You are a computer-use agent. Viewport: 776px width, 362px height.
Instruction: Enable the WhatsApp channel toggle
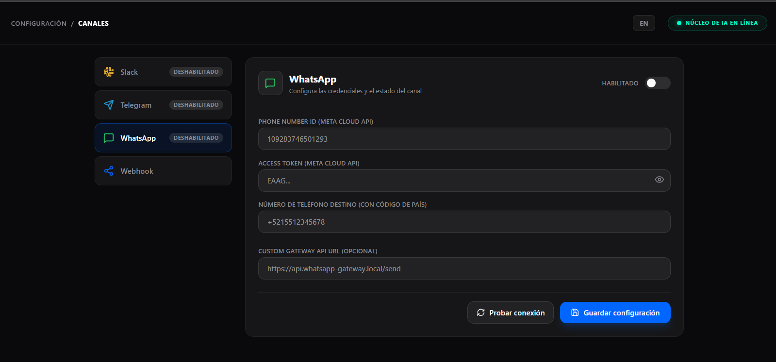pyautogui.click(x=658, y=83)
